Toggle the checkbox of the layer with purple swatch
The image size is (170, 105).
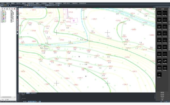pos(3,18)
